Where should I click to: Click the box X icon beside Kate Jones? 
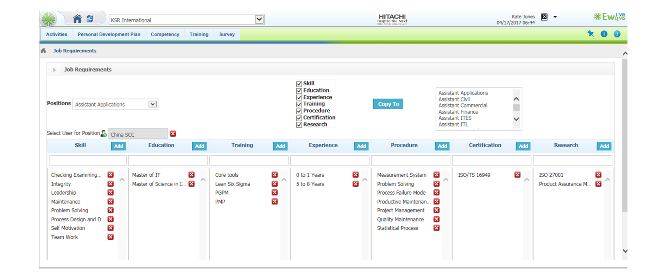pyautogui.click(x=544, y=17)
